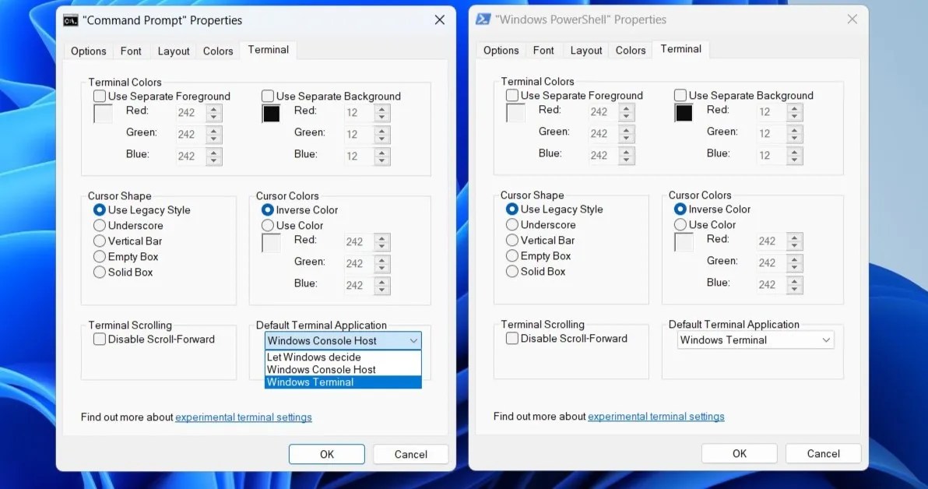Decrease the background Blue value via down arrow
The image size is (928, 489).
click(x=381, y=160)
